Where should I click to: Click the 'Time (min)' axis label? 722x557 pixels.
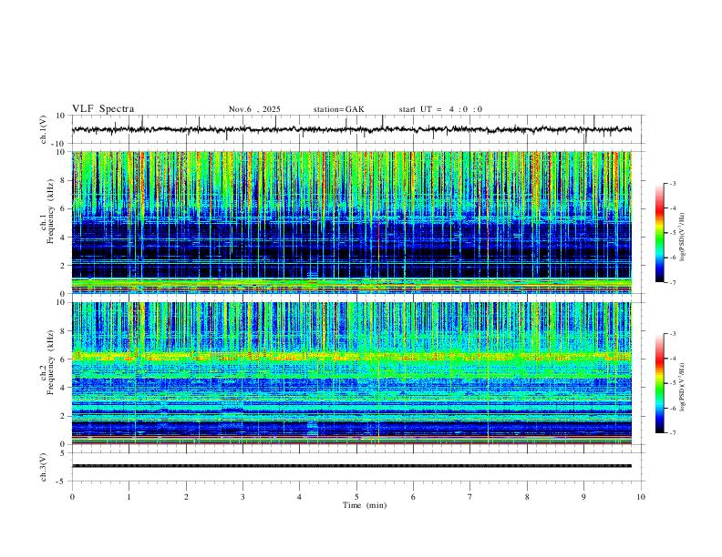pyautogui.click(x=365, y=505)
